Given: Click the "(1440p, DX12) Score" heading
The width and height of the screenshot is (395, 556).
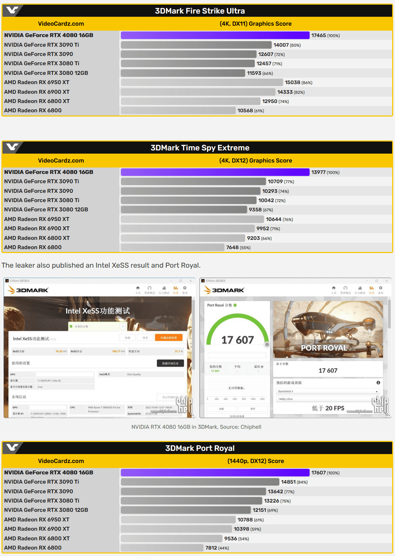Looking at the screenshot, I should coord(256,461).
